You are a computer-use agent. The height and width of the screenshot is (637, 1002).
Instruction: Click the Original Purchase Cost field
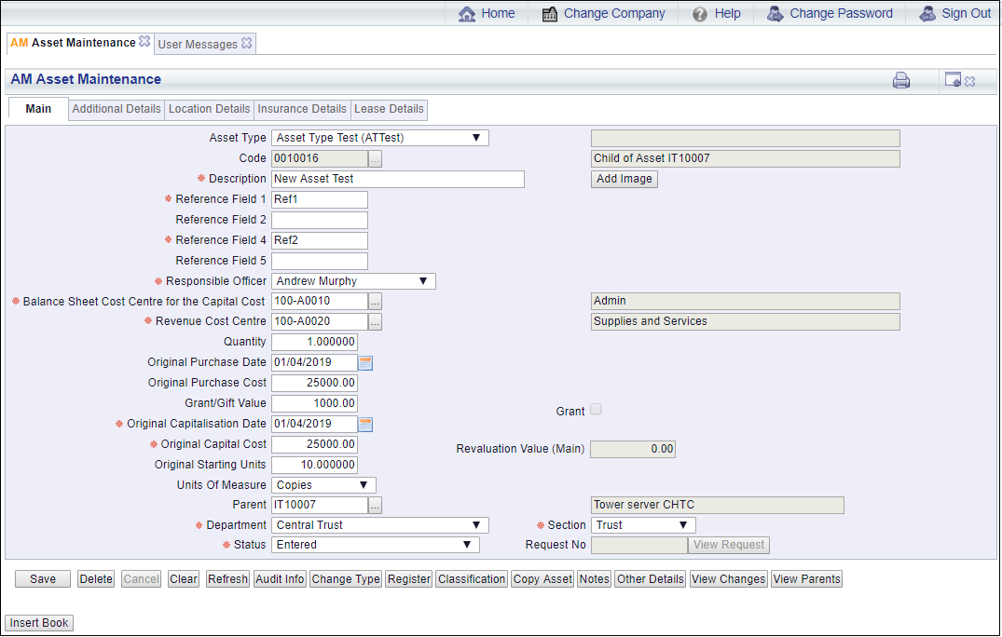(314, 383)
